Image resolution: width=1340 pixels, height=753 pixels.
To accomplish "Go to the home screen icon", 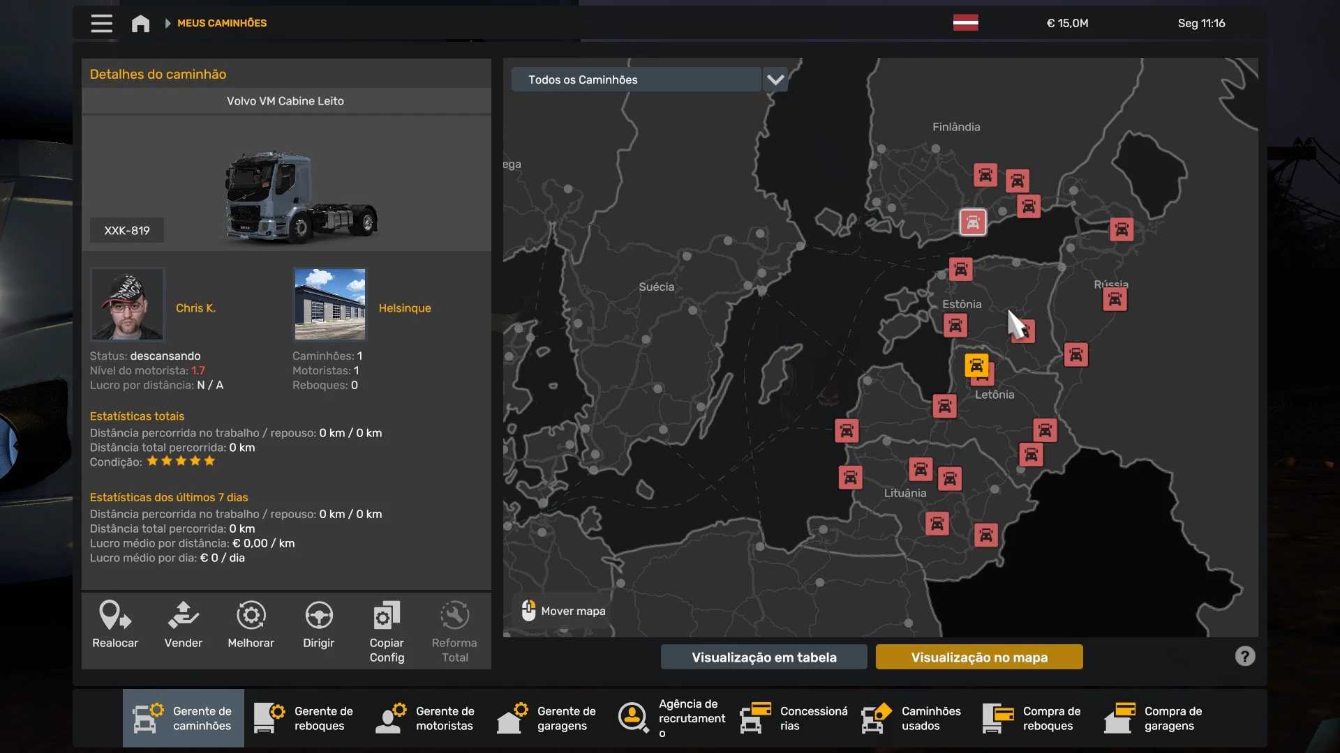I will pos(140,23).
